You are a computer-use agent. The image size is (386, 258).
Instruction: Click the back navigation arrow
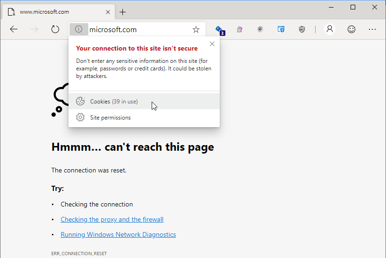(x=14, y=29)
